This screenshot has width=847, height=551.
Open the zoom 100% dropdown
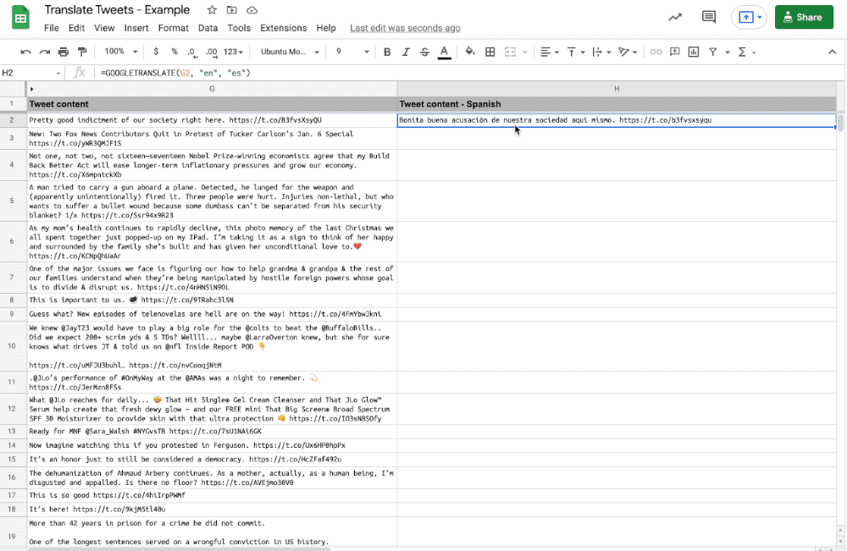[x=121, y=52]
